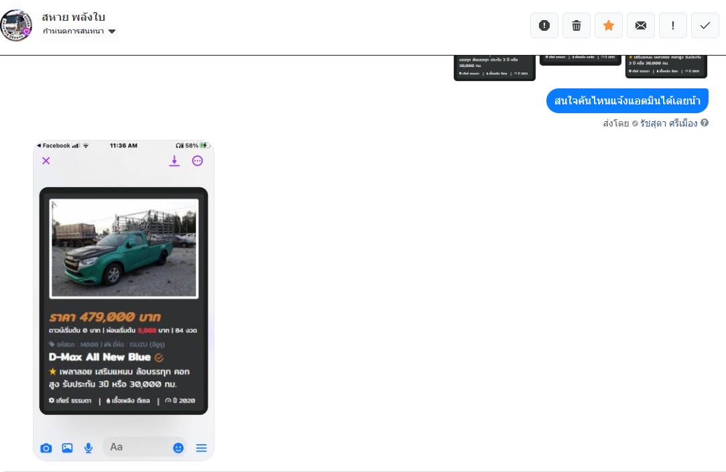The image size is (726, 472).
Task: Click the blue microphone icon in phone screenshot
Action: pos(88,448)
